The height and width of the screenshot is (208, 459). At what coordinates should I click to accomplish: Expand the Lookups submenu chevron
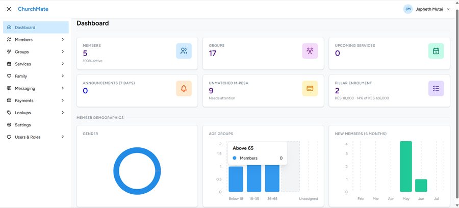click(x=63, y=113)
